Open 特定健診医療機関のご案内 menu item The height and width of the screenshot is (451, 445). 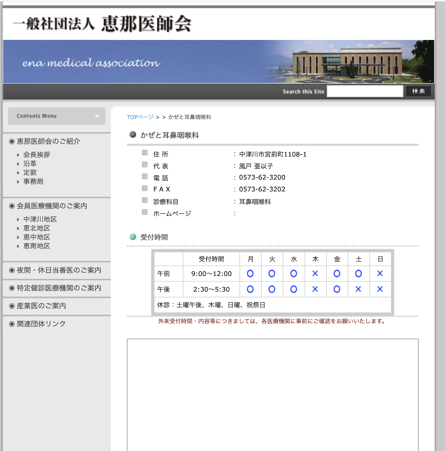pos(59,288)
